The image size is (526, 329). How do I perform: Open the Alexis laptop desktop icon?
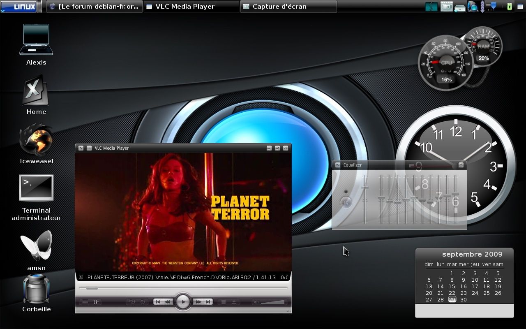click(x=36, y=44)
